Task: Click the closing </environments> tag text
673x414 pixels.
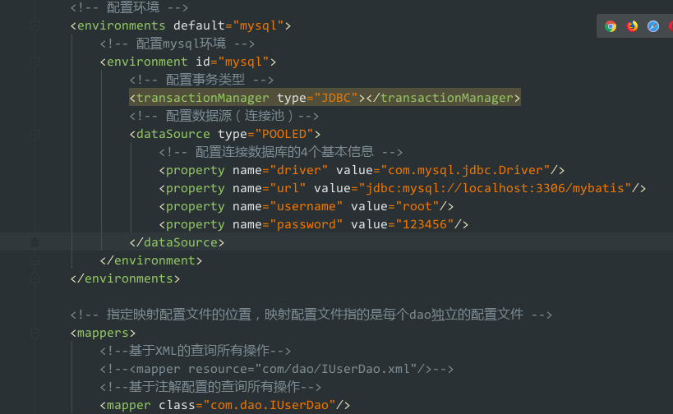Action: click(125, 278)
